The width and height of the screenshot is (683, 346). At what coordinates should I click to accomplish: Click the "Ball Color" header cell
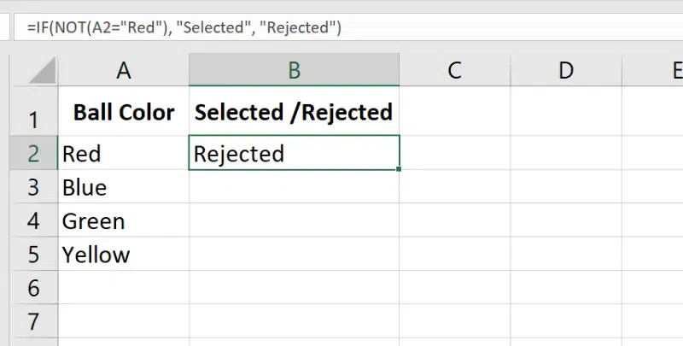[x=124, y=112]
